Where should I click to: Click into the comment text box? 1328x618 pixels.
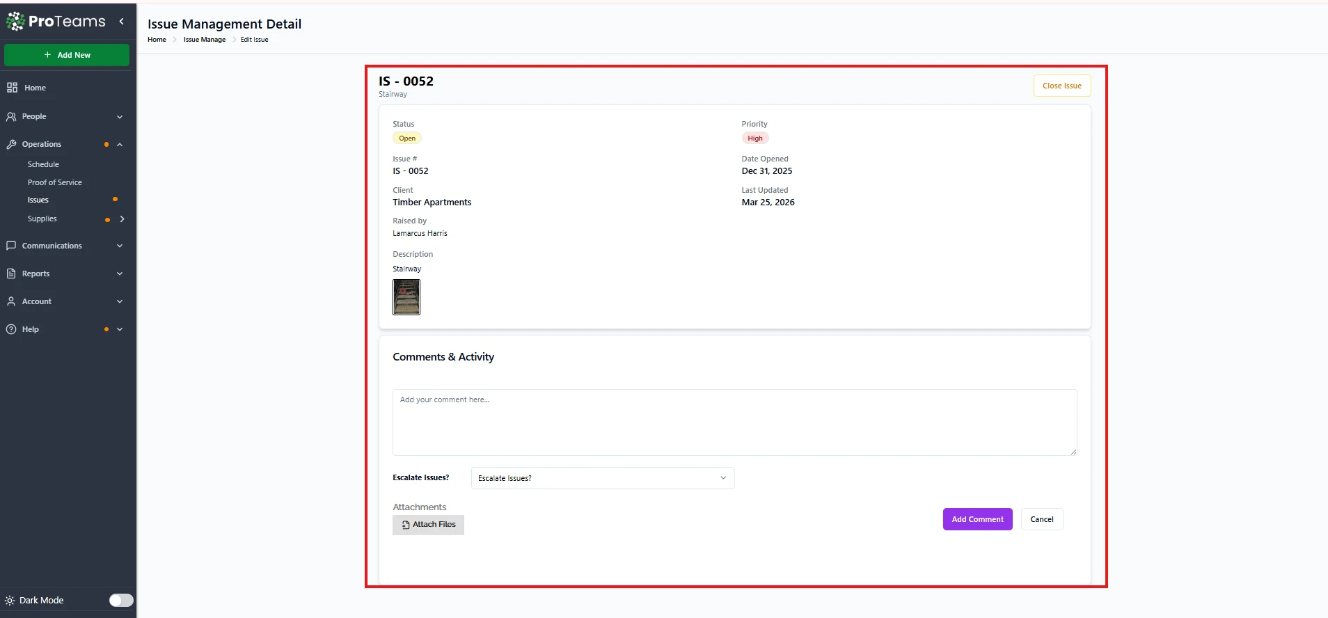(734, 422)
